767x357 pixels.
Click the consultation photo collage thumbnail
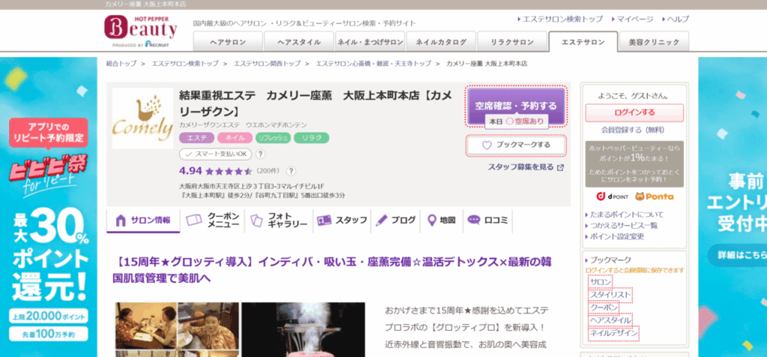(177, 329)
